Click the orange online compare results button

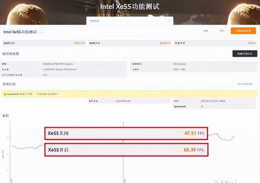pos(243,31)
